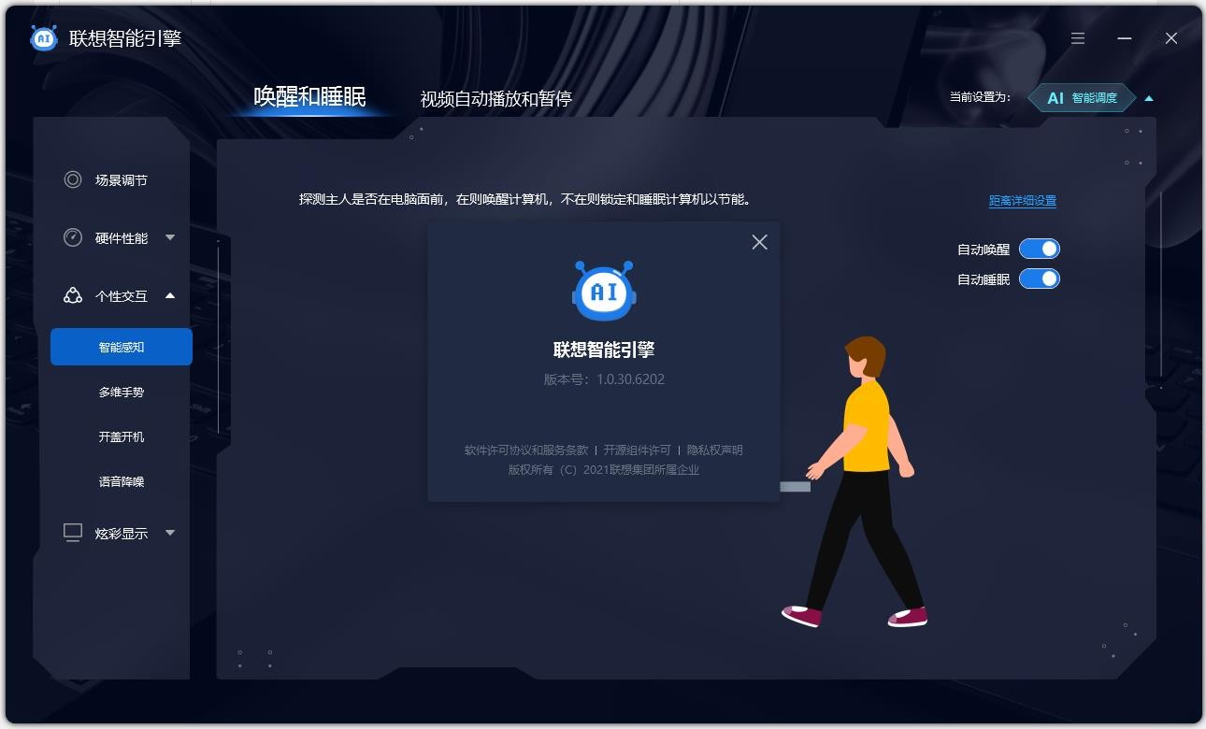Screen dimensions: 1206x729
Task: Click the 个性交互 icon in sidebar
Action: point(73,295)
